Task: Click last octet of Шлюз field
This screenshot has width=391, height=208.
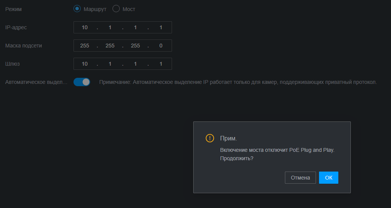Action: tap(161, 64)
